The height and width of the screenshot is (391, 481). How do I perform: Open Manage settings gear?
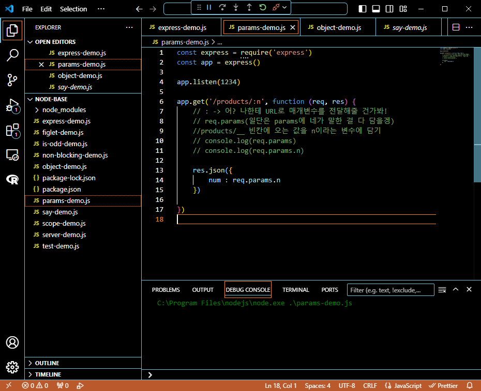tap(12, 367)
